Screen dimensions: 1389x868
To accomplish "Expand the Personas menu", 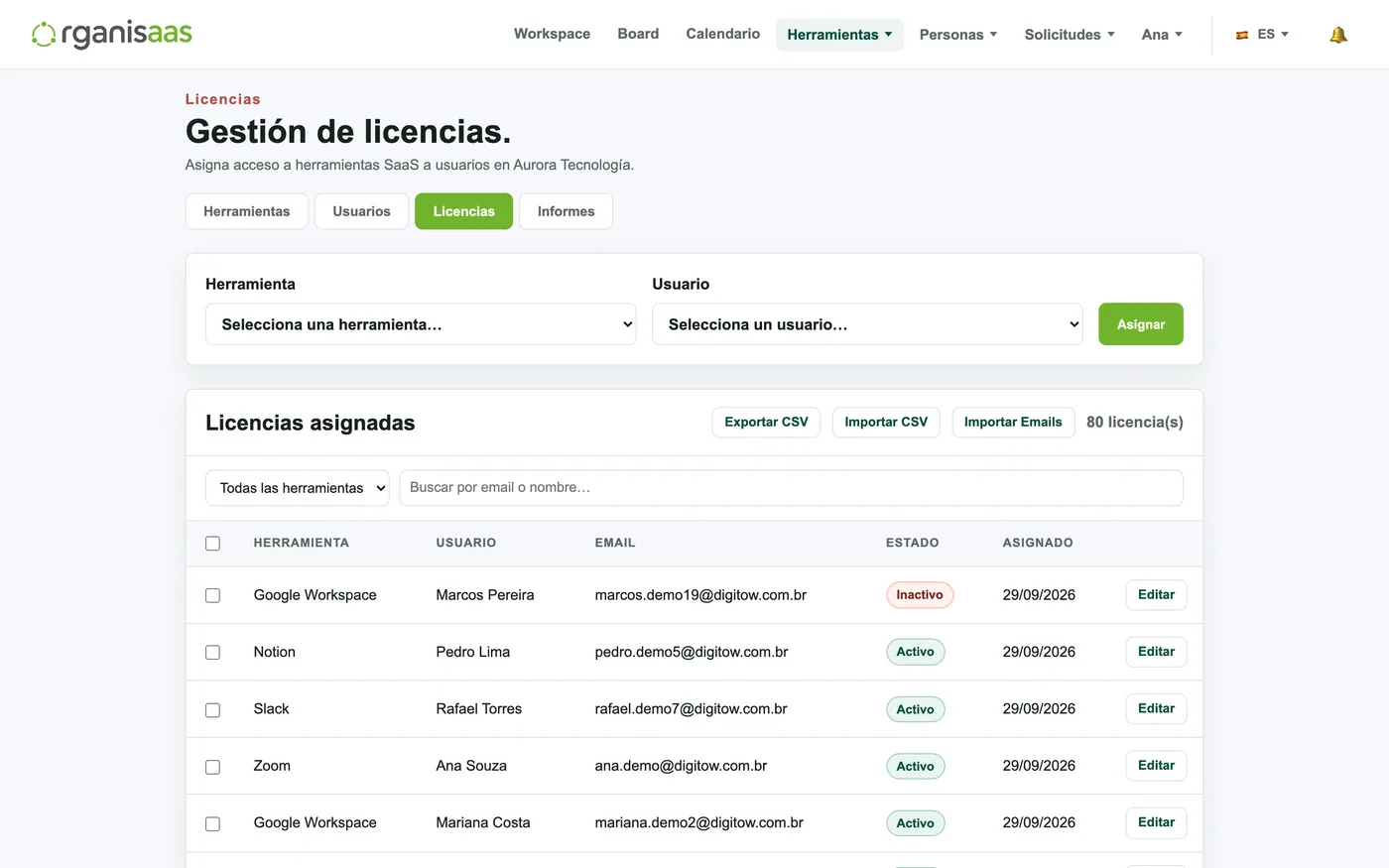I will click(x=958, y=35).
